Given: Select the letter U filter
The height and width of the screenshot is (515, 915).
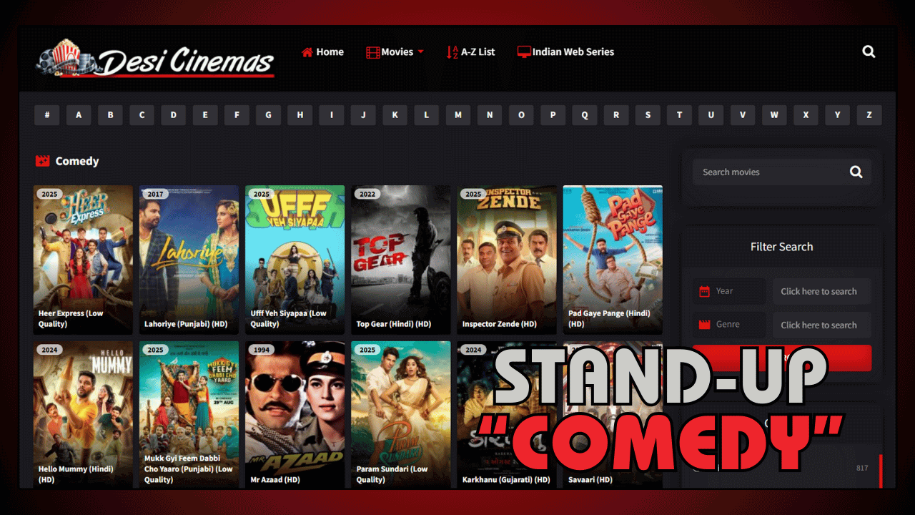Looking at the screenshot, I should 711,115.
